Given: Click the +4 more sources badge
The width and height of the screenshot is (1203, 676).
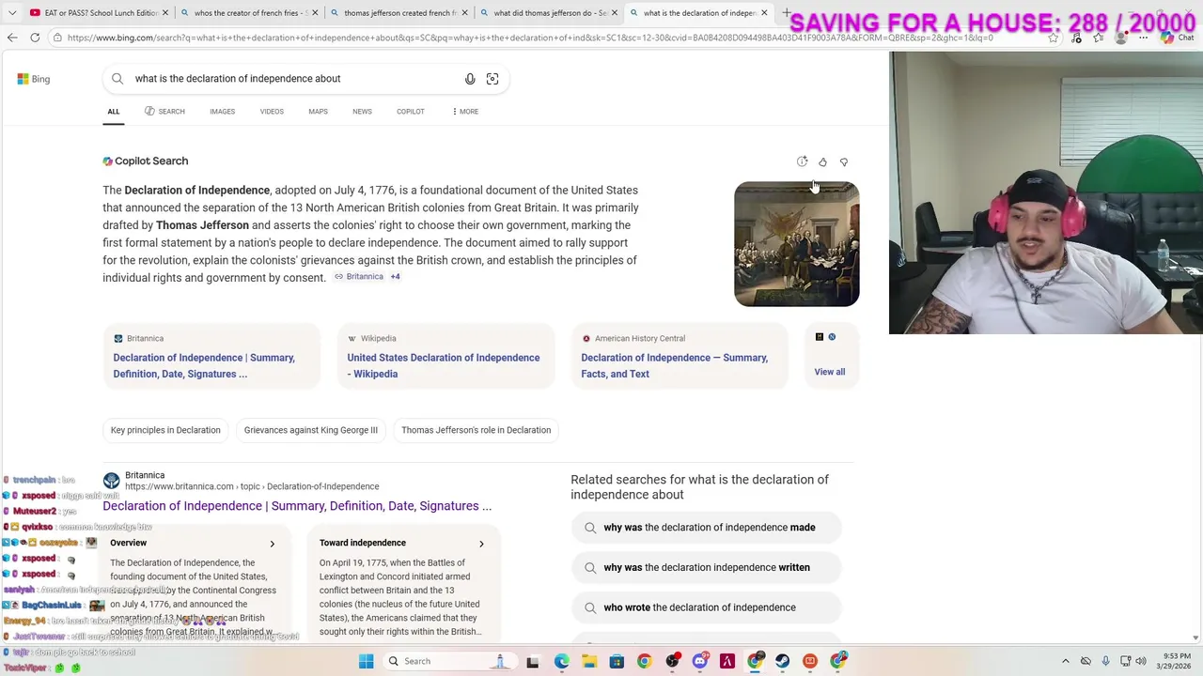Looking at the screenshot, I should point(395,277).
